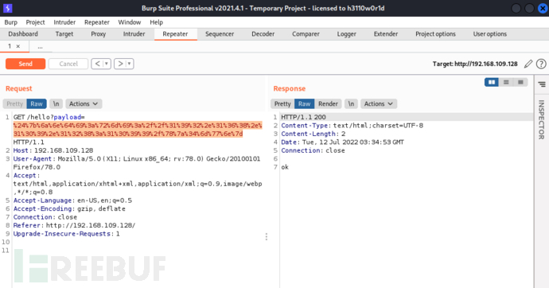This screenshot has height=288, width=549.
Task: Switch Response view to Pretty
Action: pos(282,103)
